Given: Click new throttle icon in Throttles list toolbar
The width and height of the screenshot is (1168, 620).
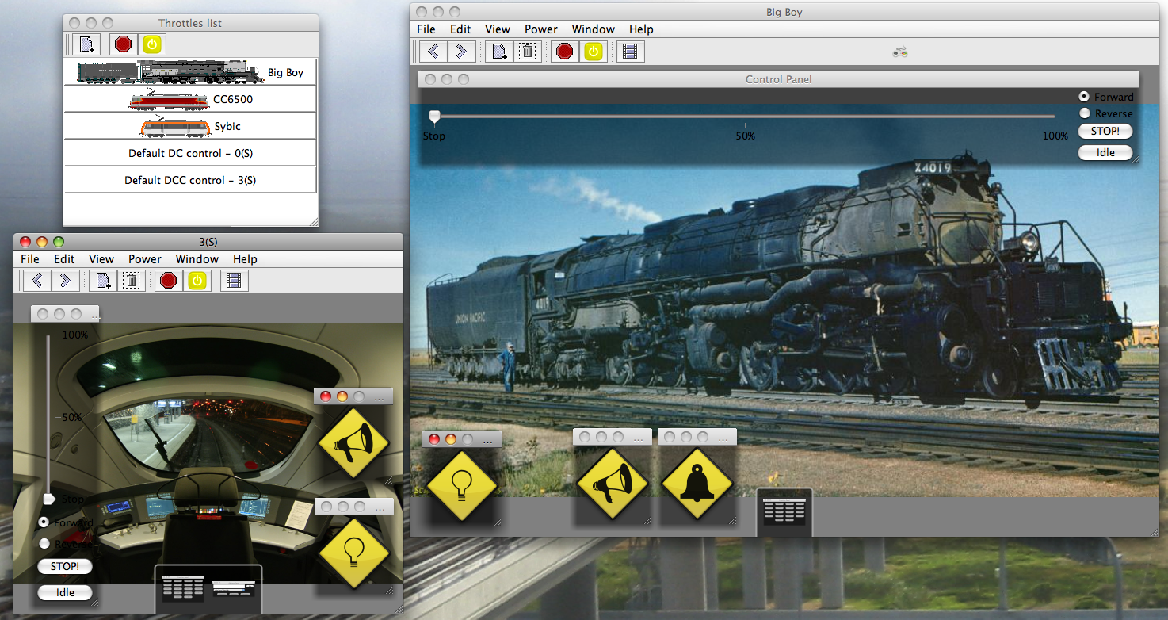Looking at the screenshot, I should click(x=87, y=44).
